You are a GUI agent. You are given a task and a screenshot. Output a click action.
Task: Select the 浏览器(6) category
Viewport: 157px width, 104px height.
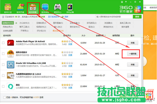(x=108, y=23)
